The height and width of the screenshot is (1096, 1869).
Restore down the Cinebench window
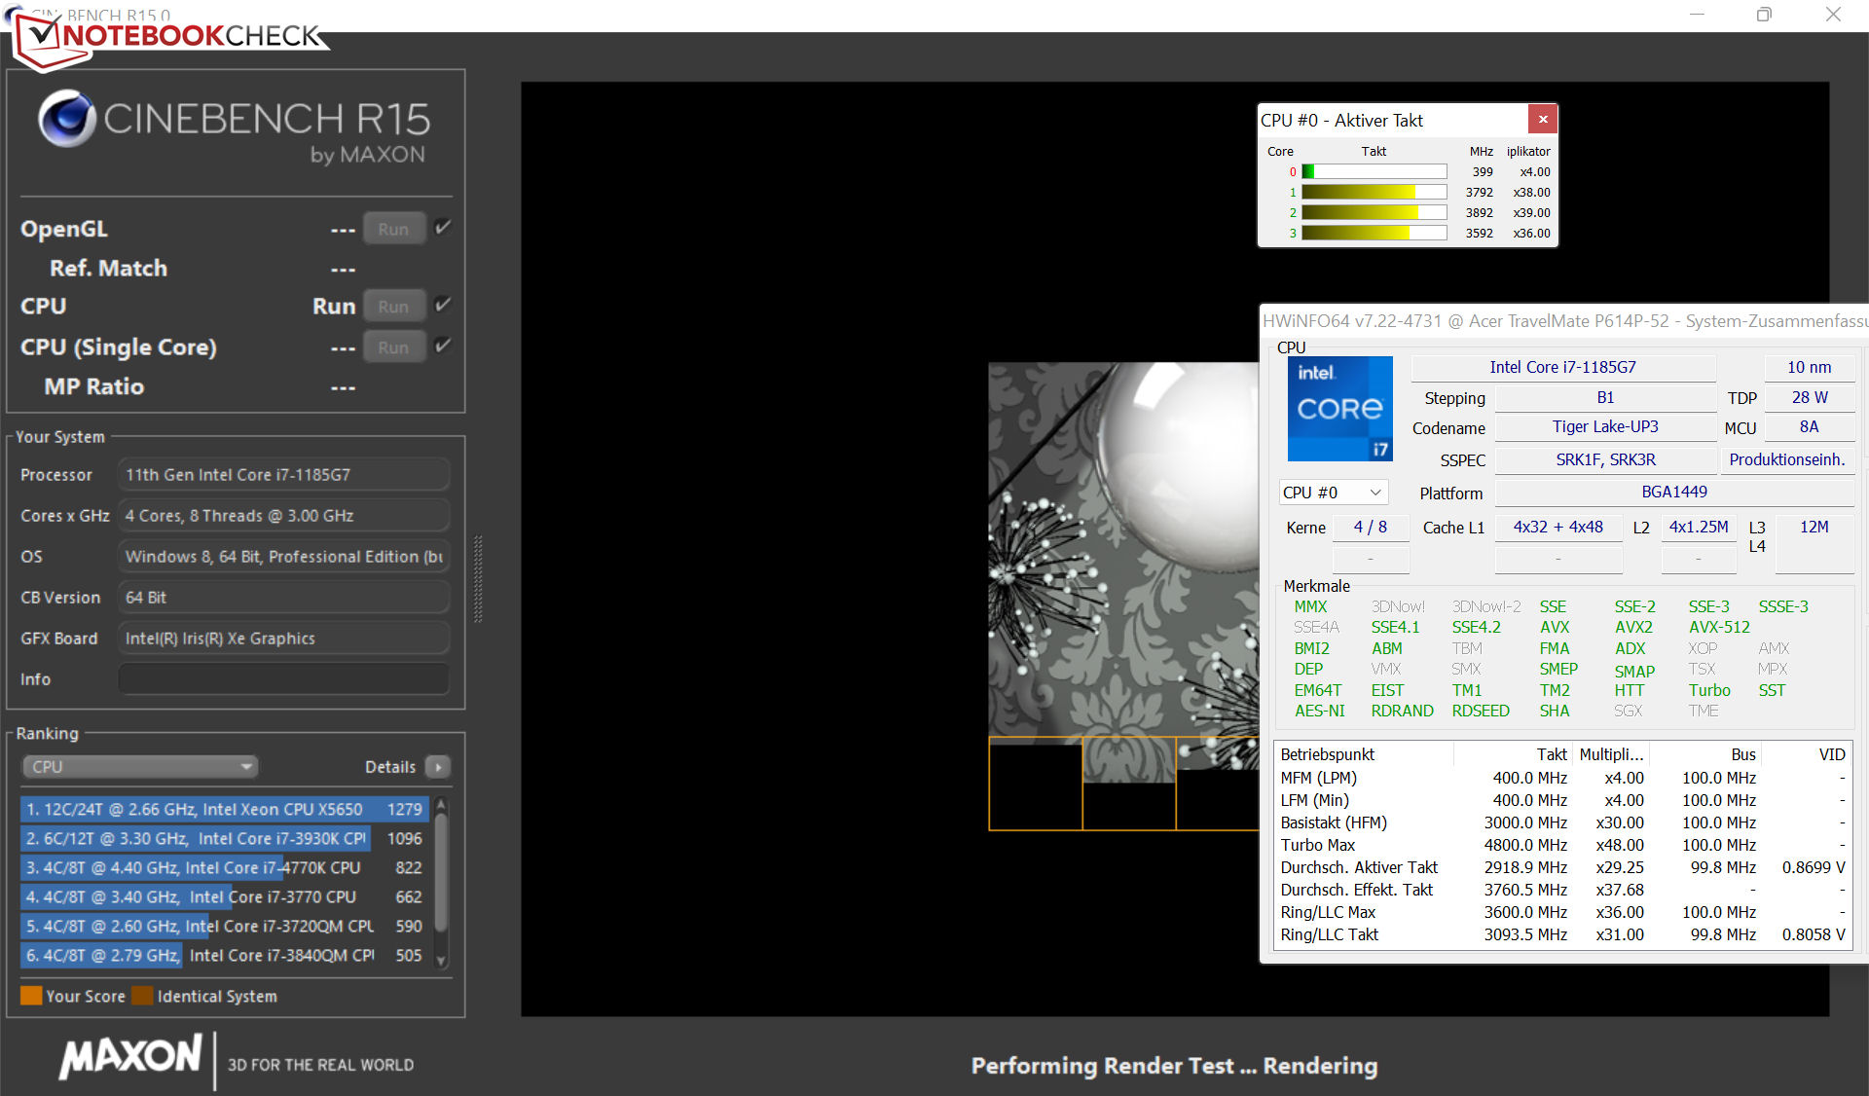pyautogui.click(x=1764, y=15)
